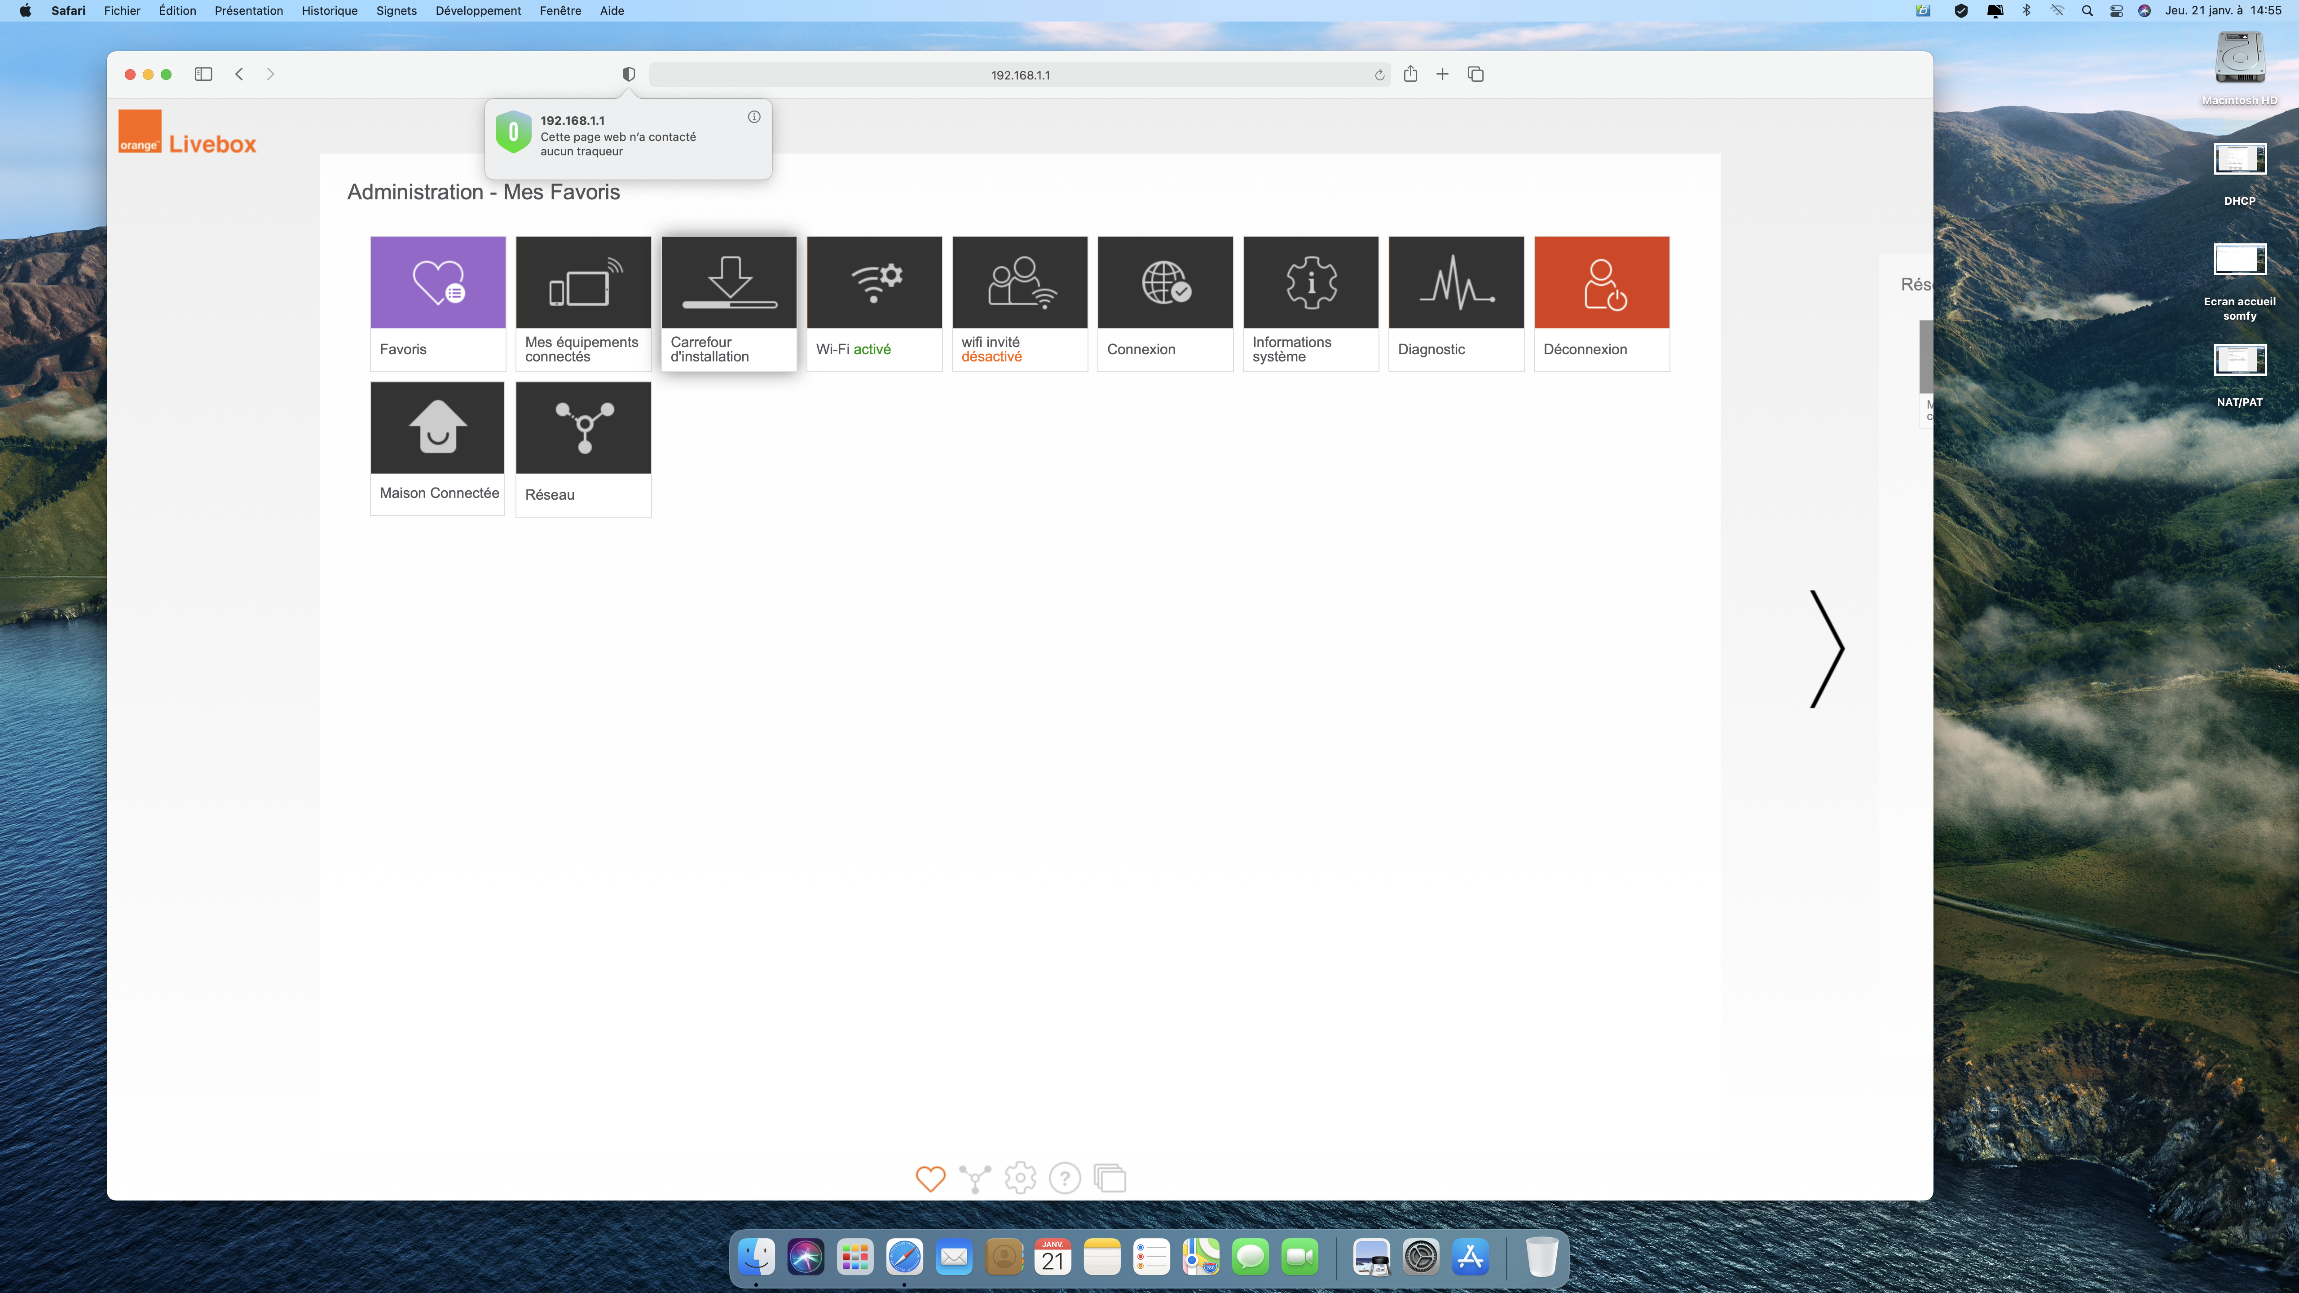Open a new tab with plus button
2299x1293 pixels.
[1442, 74]
